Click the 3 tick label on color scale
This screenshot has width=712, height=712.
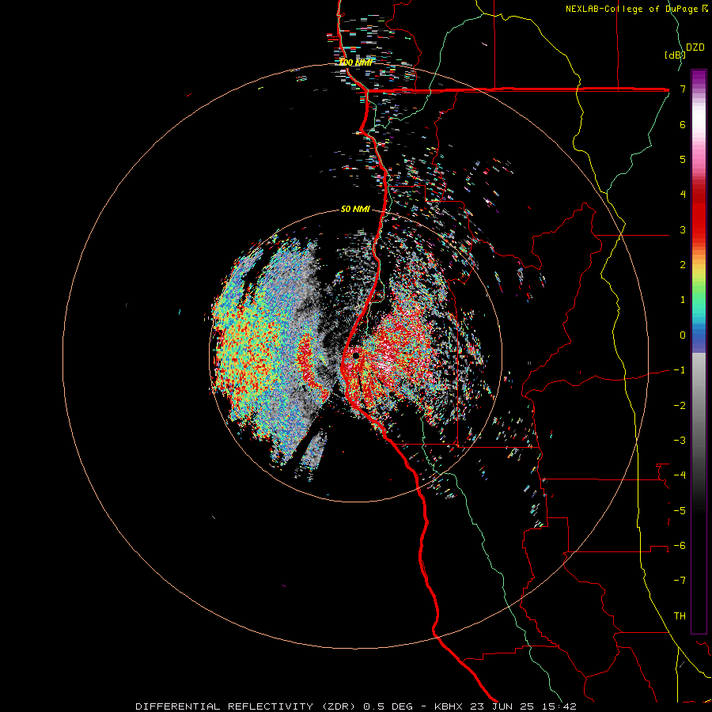(683, 229)
